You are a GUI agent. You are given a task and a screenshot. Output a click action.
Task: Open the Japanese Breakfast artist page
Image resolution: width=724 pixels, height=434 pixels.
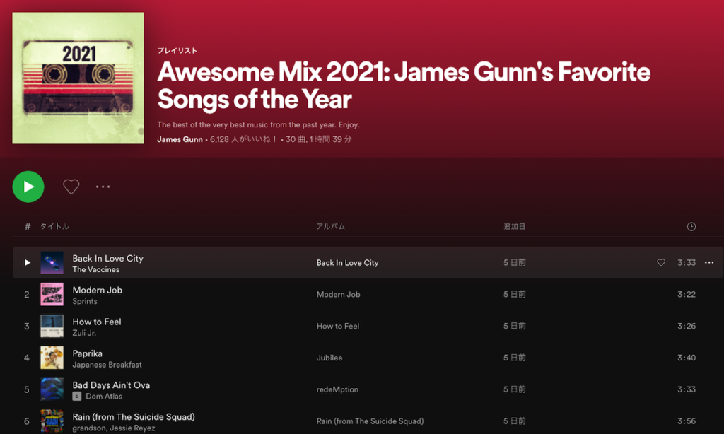(x=107, y=365)
